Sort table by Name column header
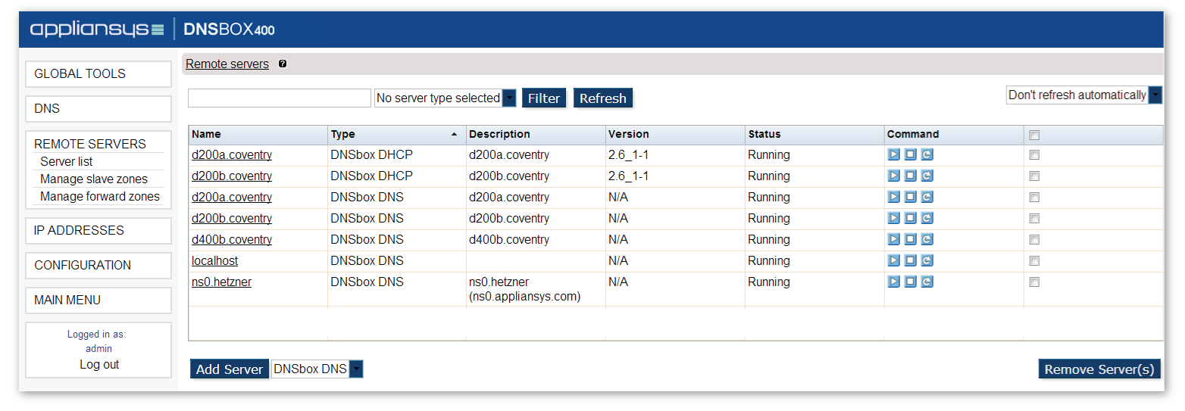 (x=258, y=134)
